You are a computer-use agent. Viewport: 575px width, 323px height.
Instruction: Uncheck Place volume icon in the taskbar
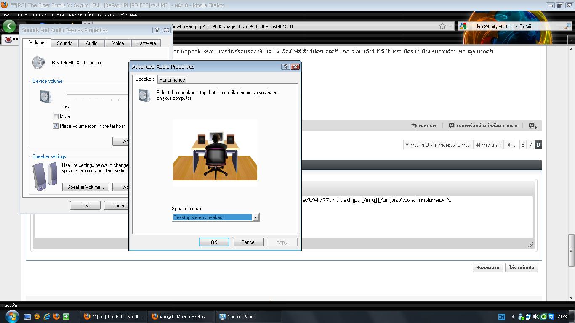[x=56, y=126]
